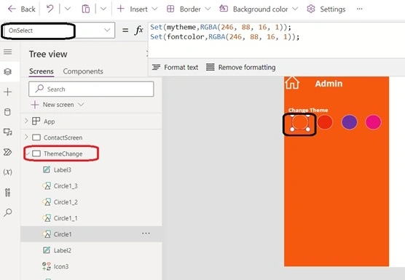This screenshot has width=405, height=280.
Task: Click the Label3 edit icon
Action: 47,169
